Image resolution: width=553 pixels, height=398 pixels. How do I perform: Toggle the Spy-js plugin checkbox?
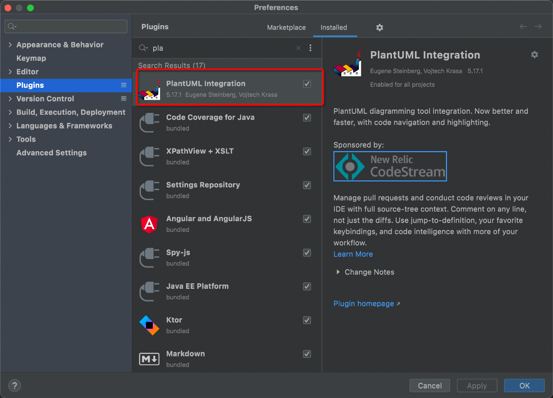tap(307, 253)
